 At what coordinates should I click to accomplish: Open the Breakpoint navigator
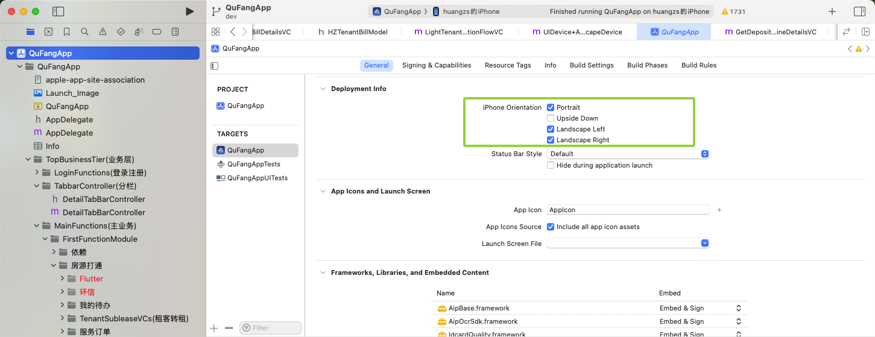(157, 31)
